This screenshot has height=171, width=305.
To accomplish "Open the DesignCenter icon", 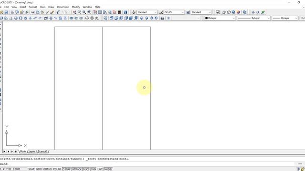I will coord(100,12).
